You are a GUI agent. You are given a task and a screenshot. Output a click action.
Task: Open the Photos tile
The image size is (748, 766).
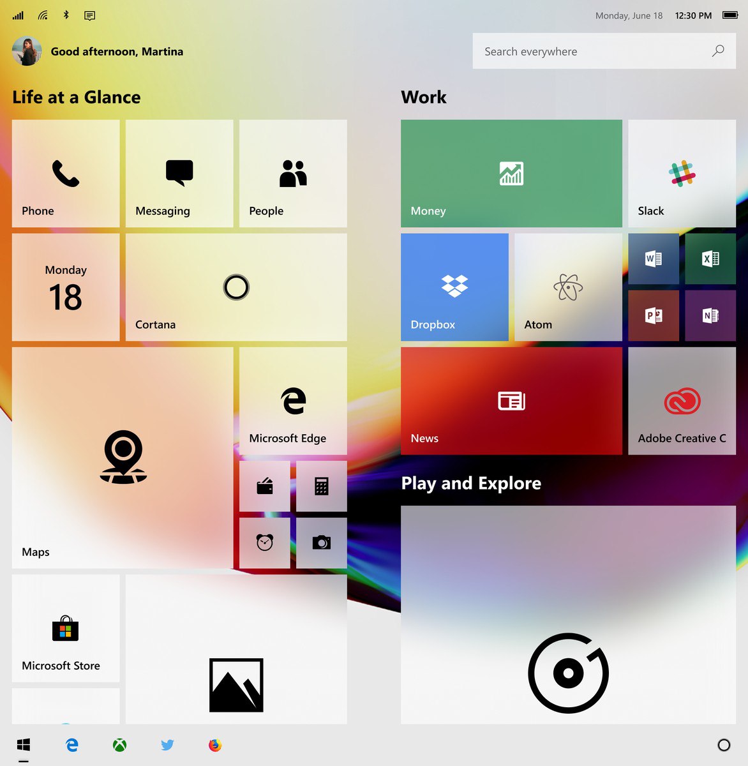pos(236,649)
